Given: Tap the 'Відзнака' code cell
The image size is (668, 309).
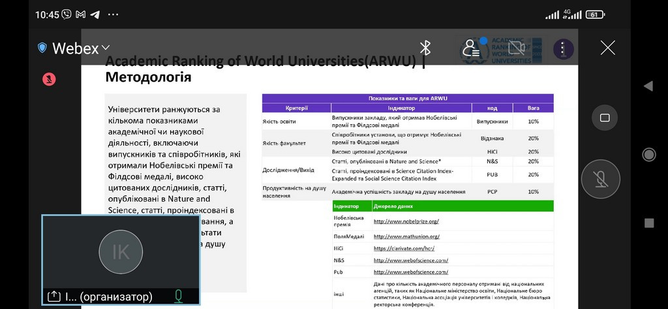Looking at the screenshot, I should [x=492, y=138].
